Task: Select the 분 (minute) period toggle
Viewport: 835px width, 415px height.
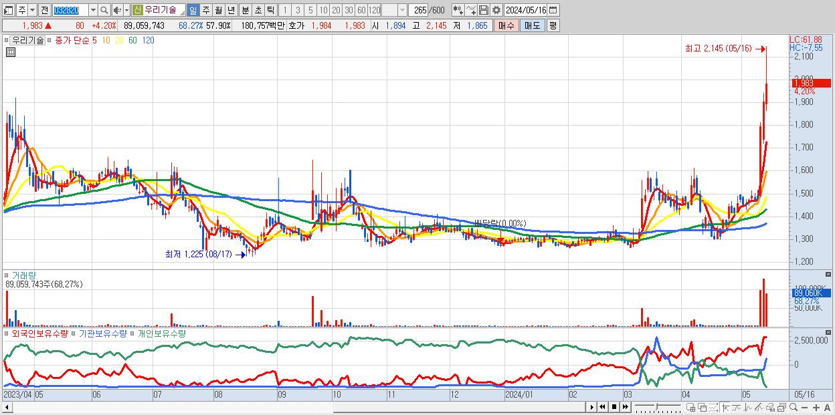Action: click(x=245, y=10)
